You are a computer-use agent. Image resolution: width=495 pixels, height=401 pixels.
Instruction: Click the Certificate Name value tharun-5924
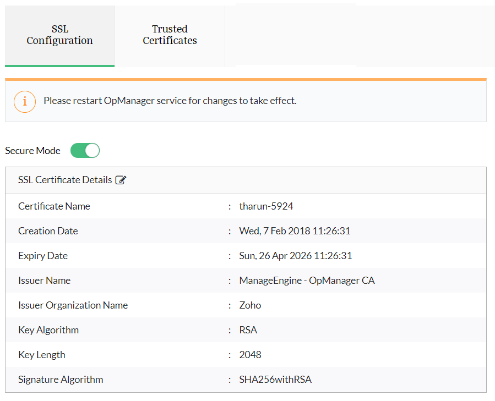point(266,206)
